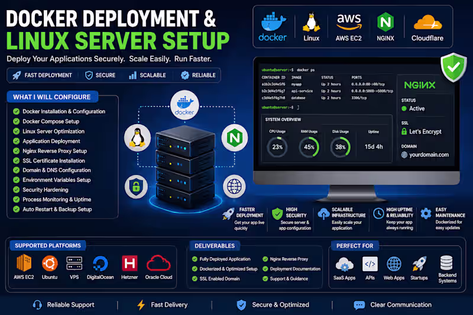This screenshot has width=473, height=315.
Task: Click the 'yourdomain.com' domain text
Action: pyautogui.click(x=429, y=155)
